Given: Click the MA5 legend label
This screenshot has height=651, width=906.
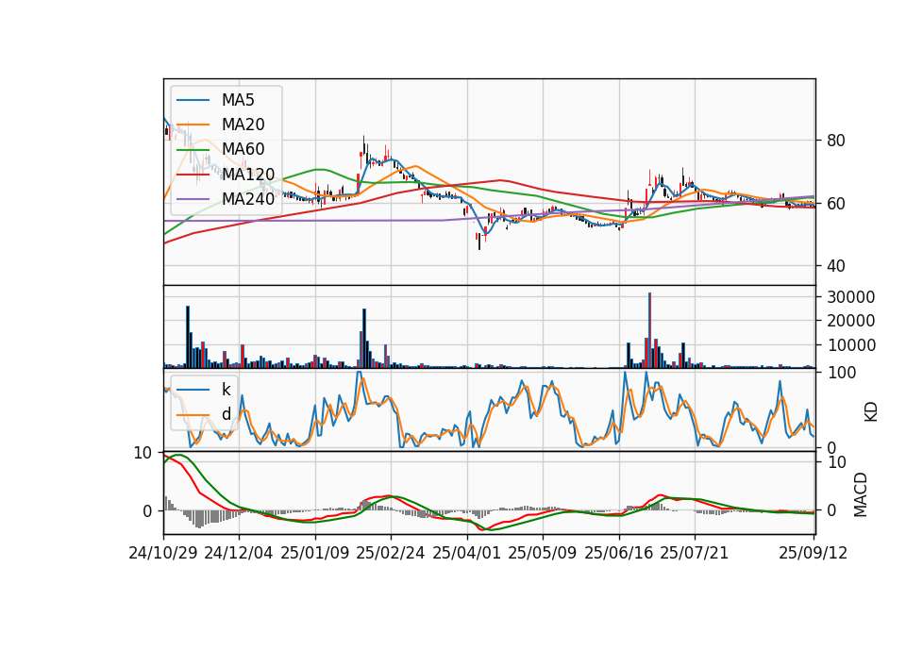Looking at the screenshot, I should click(238, 100).
